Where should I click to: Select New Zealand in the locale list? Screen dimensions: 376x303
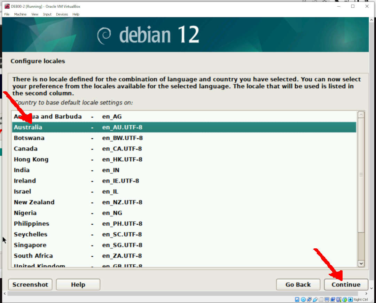coord(184,202)
